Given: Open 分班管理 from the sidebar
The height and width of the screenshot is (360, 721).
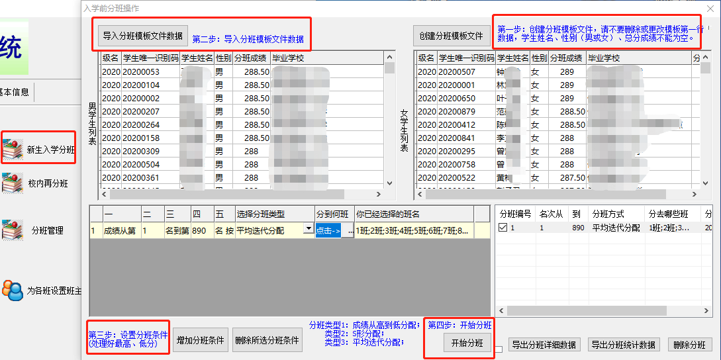Looking at the screenshot, I should [x=33, y=230].
